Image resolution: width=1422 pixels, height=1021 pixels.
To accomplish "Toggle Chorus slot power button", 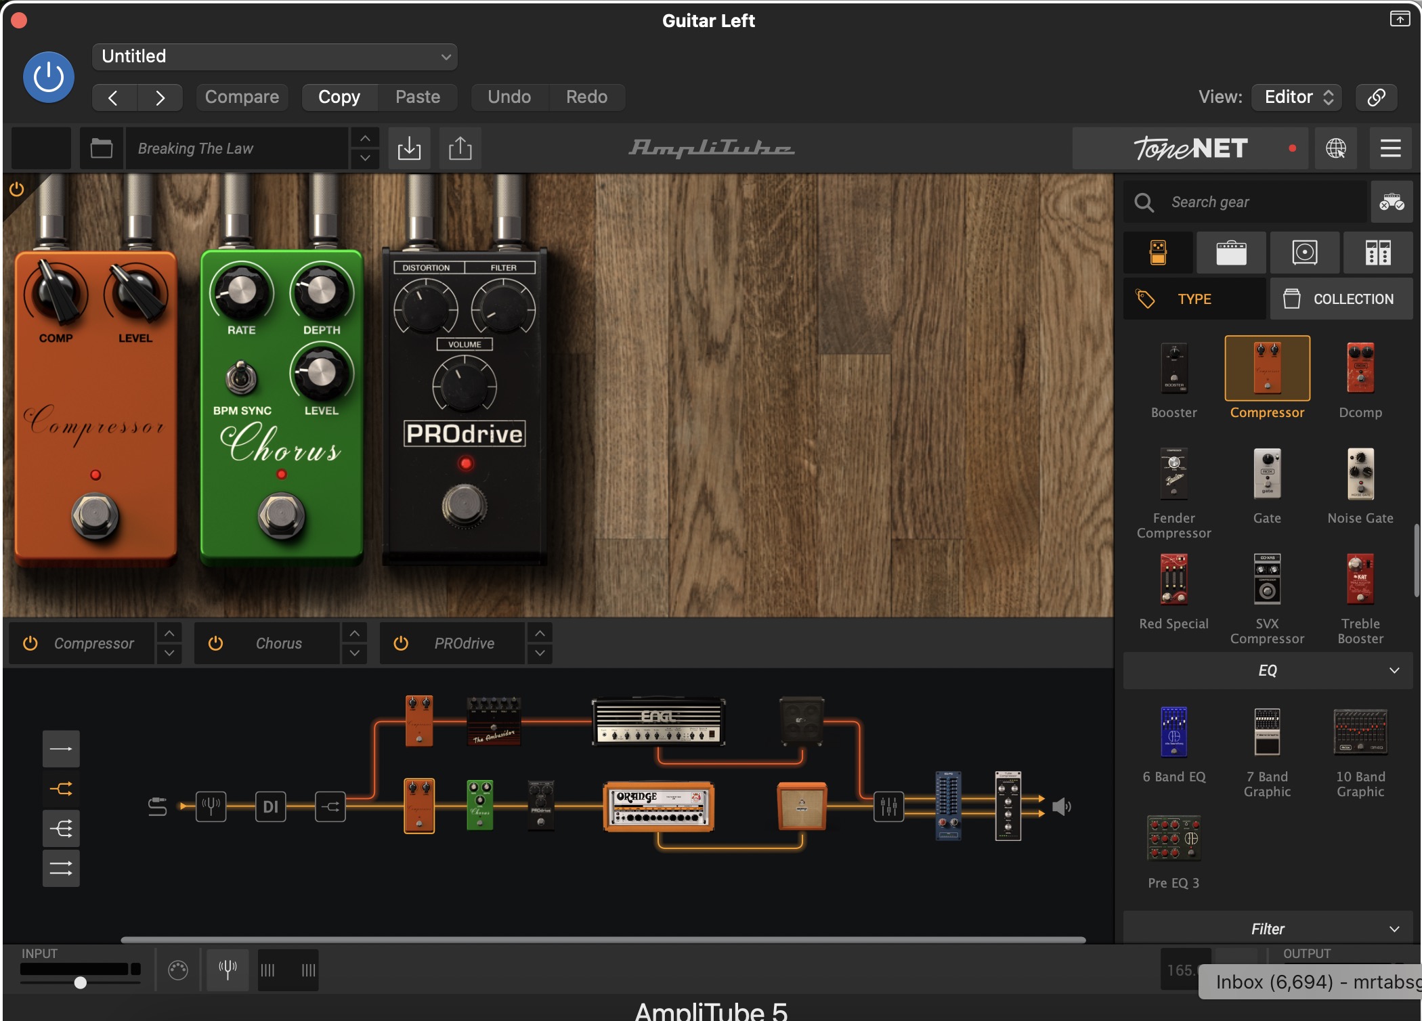I will pyautogui.click(x=215, y=643).
